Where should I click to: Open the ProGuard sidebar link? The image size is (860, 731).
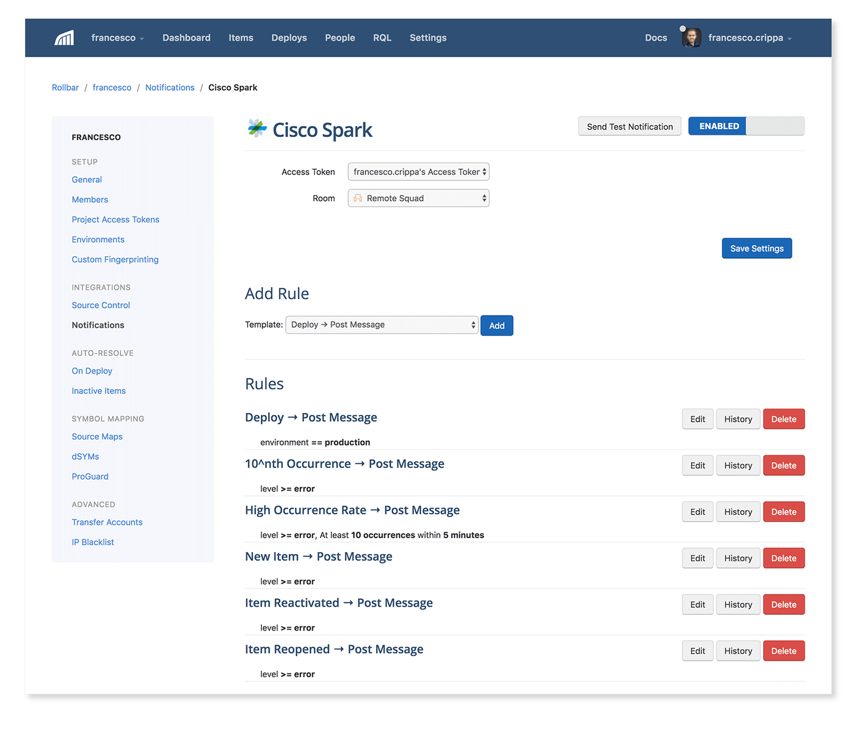point(90,476)
